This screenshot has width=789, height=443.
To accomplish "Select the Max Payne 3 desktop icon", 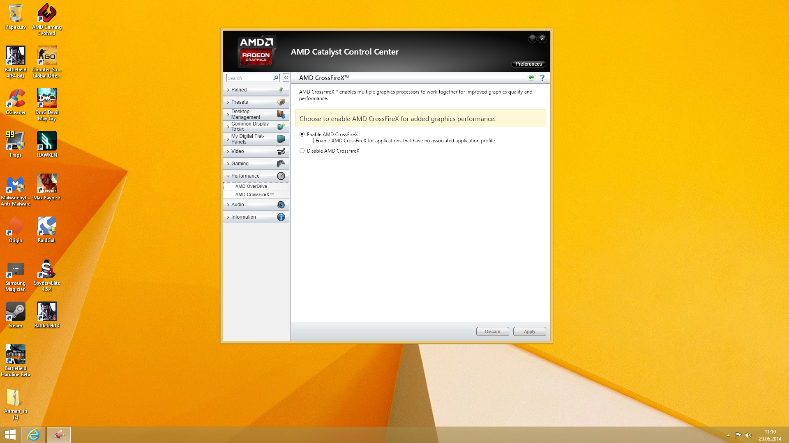I will [x=47, y=187].
